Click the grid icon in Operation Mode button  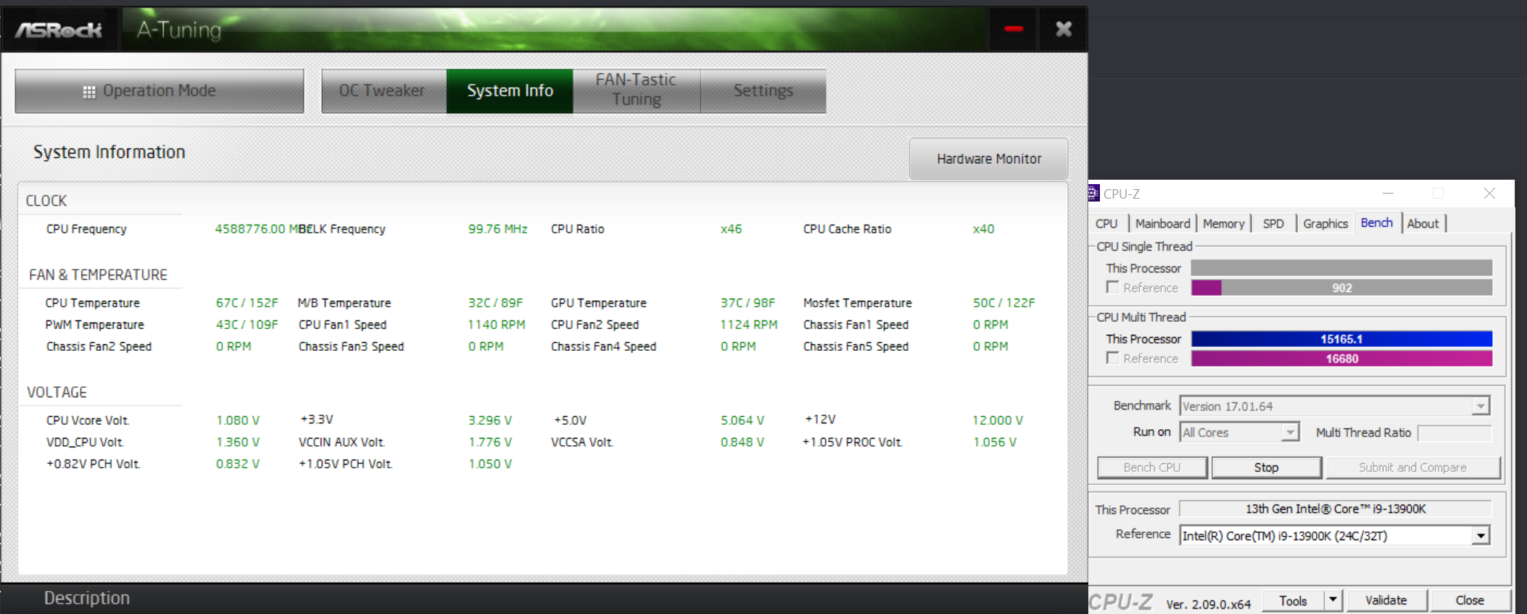(89, 91)
